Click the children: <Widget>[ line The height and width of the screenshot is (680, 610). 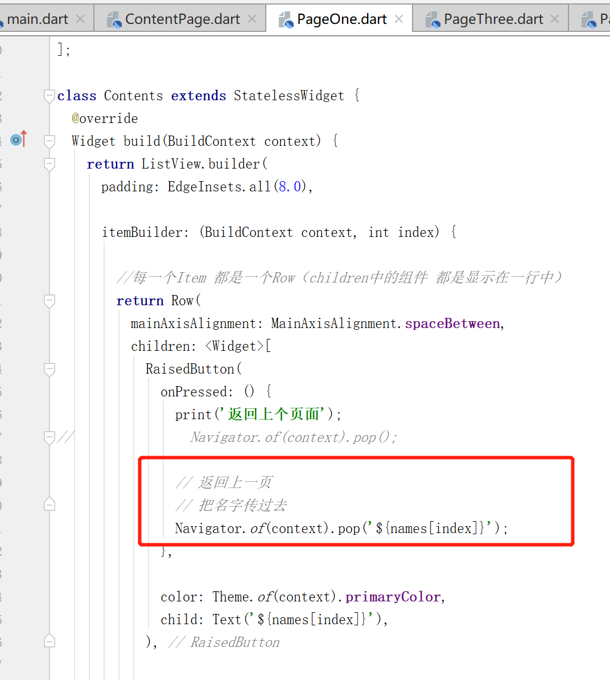coord(201,346)
